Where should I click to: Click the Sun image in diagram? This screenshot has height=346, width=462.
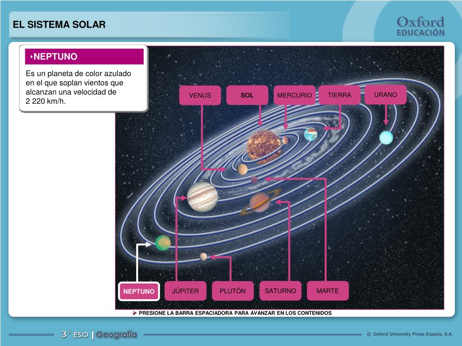(264, 146)
